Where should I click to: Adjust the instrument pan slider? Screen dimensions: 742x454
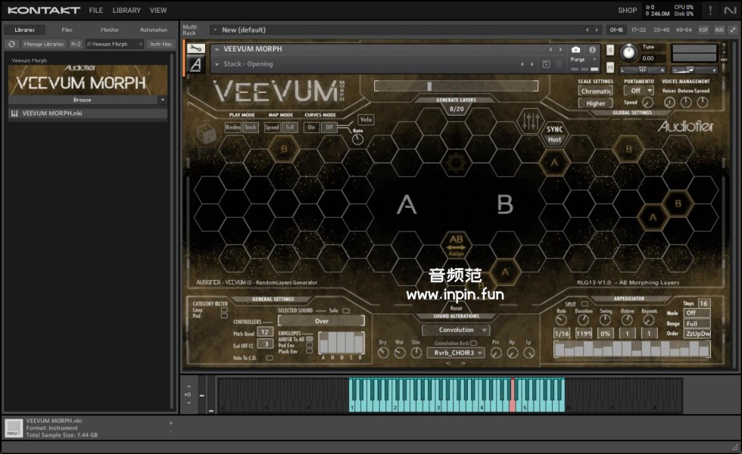click(642, 70)
